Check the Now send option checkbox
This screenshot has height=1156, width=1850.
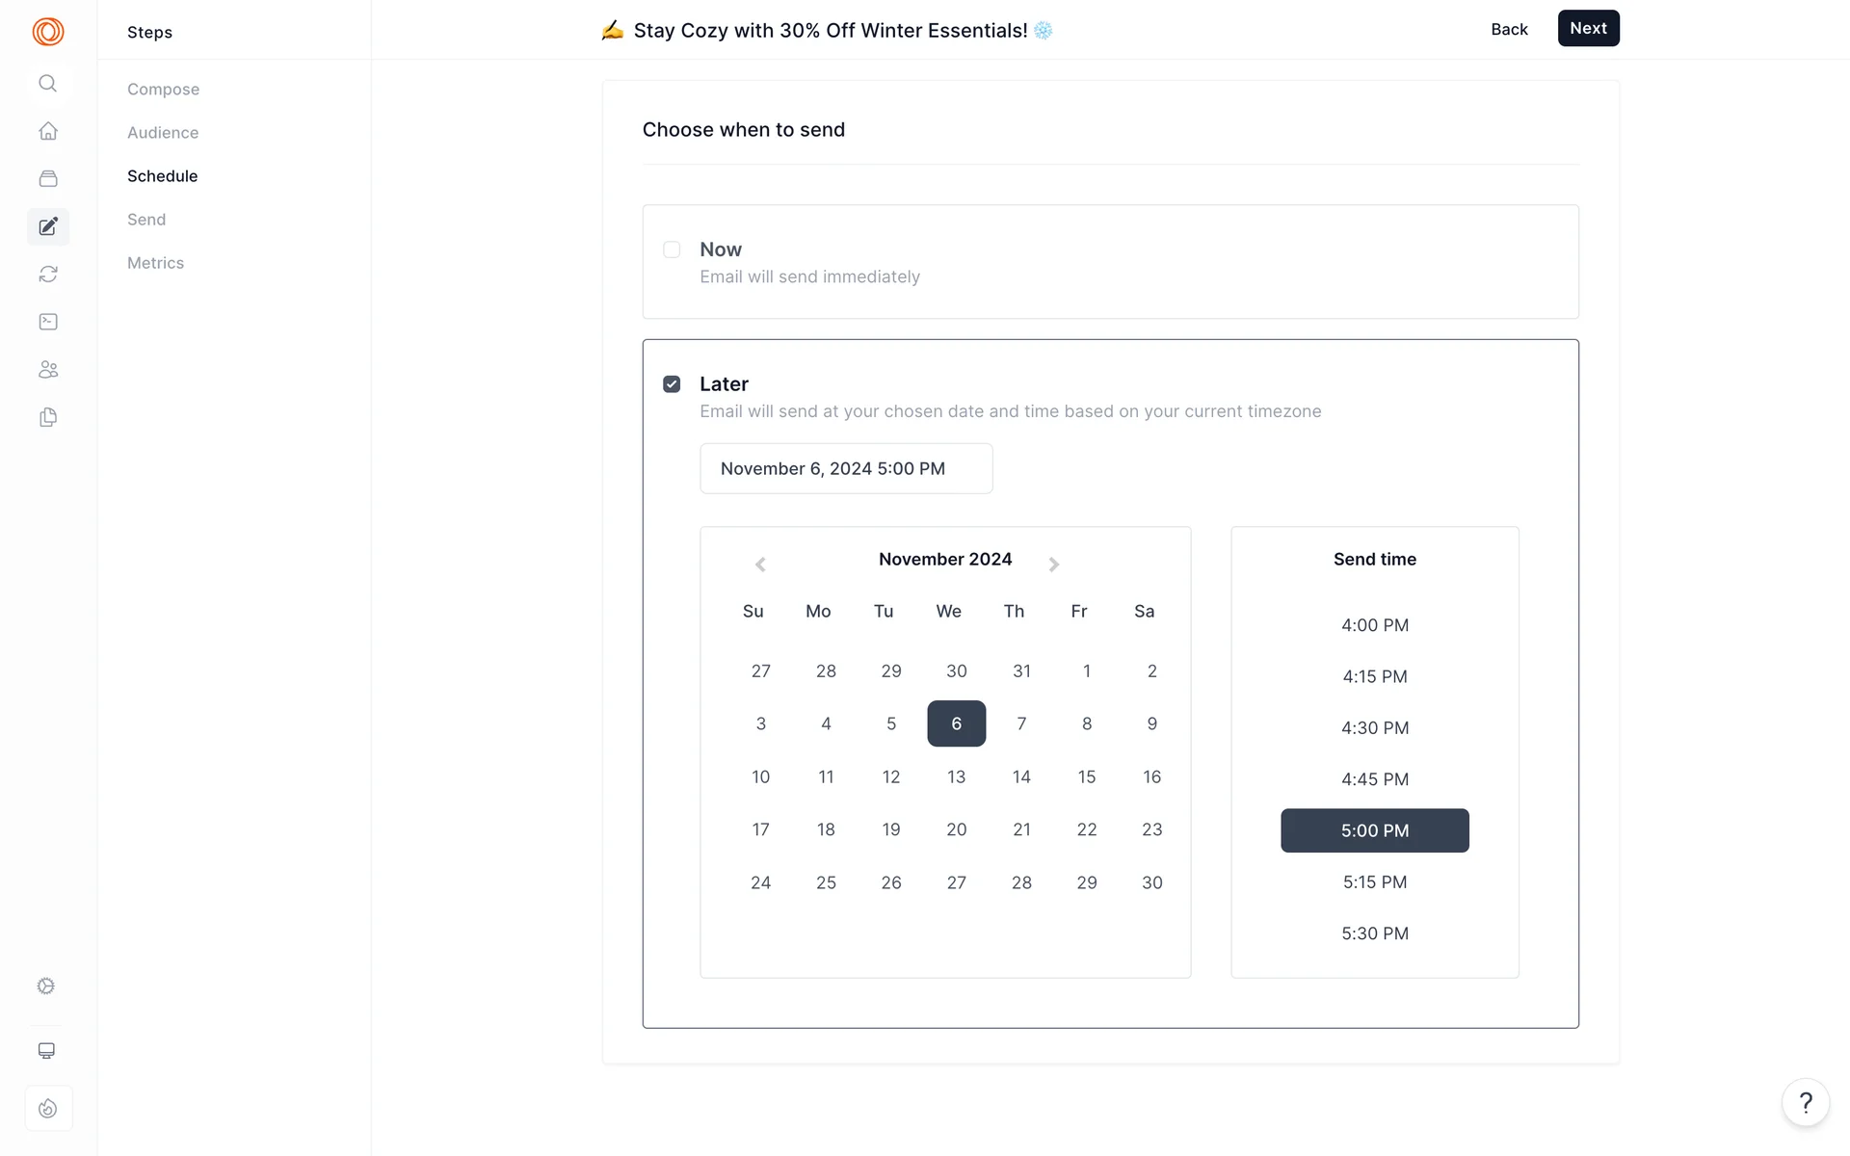(x=672, y=250)
